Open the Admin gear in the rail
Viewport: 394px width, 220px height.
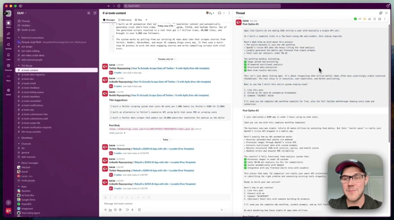pyautogui.click(x=8, y=92)
